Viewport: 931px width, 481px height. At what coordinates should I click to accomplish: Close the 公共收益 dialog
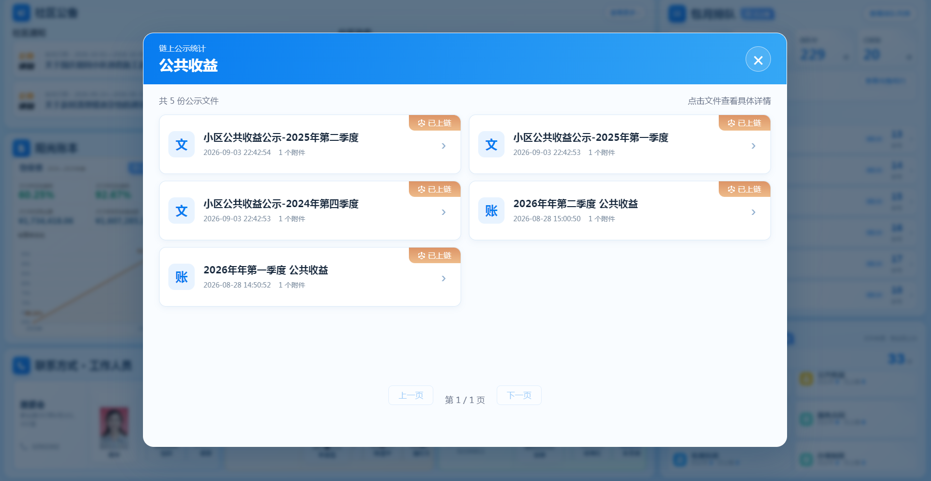(758, 59)
